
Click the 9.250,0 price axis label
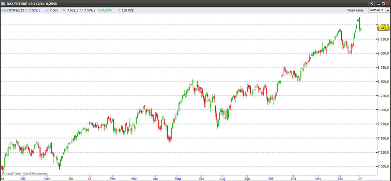coord(384,40)
